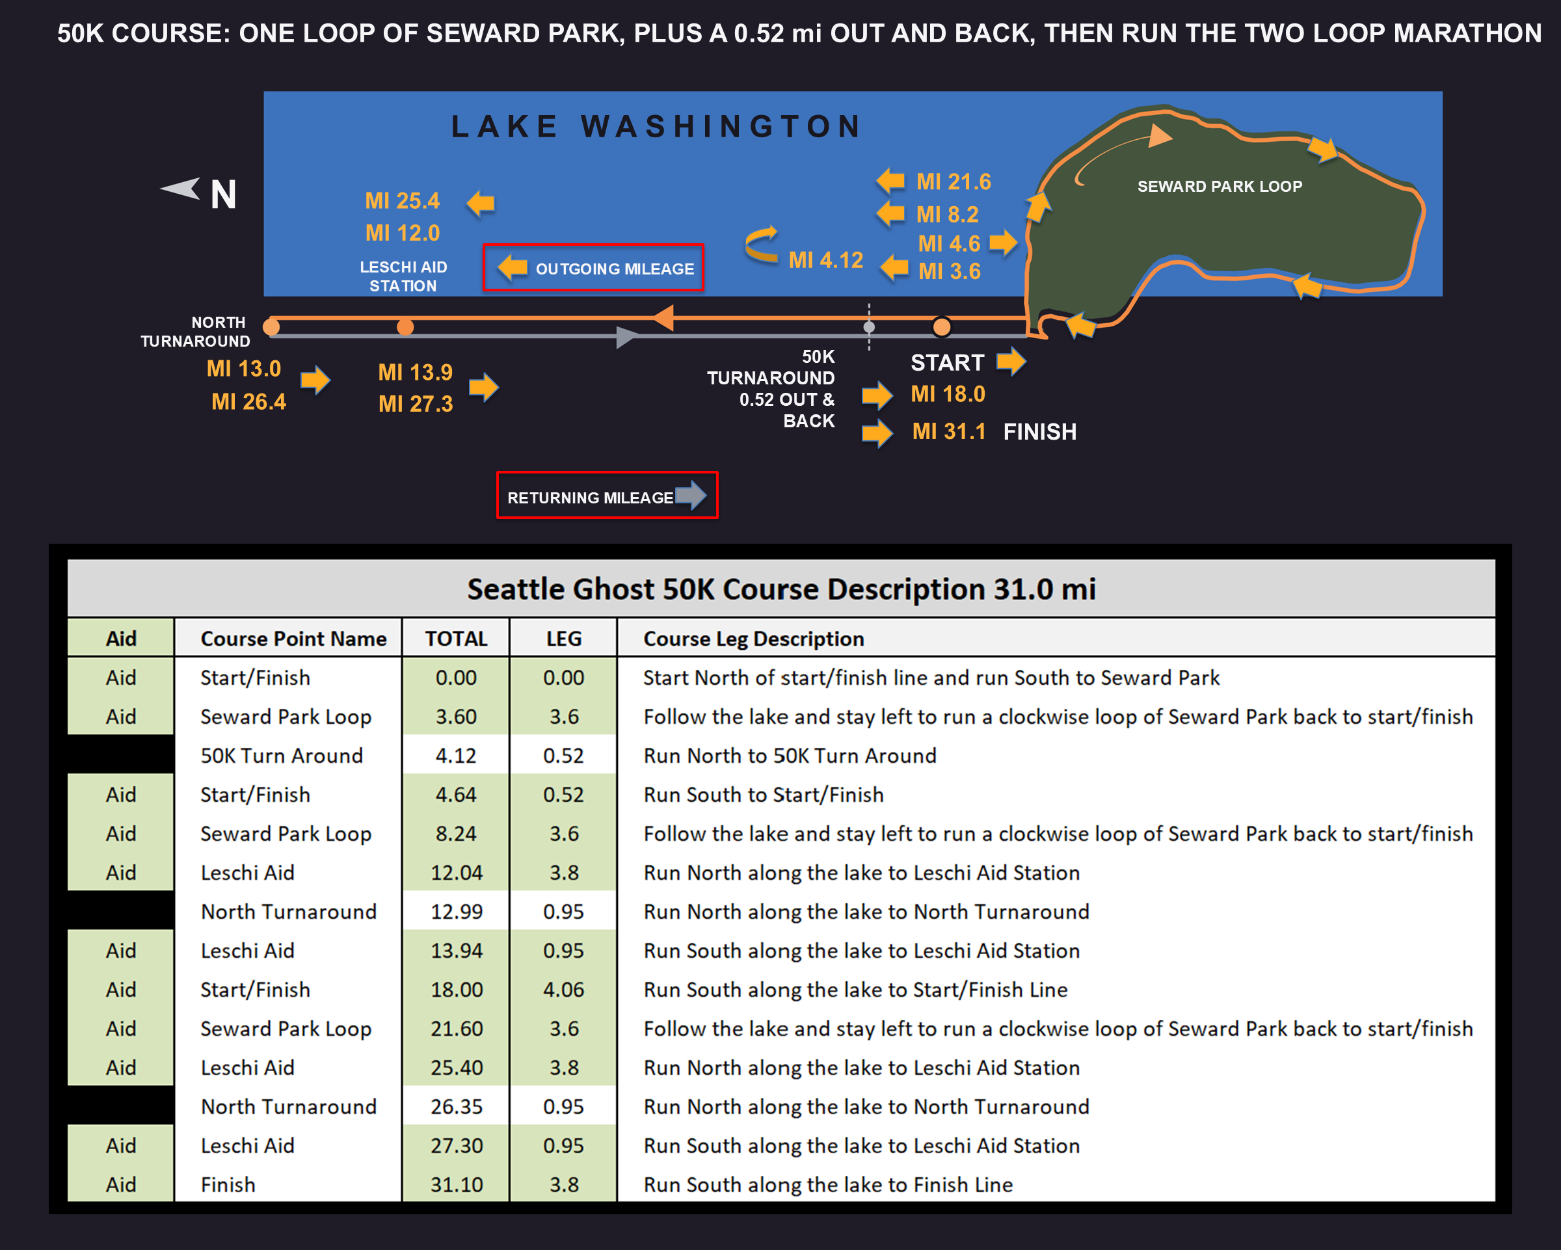Click the Lake Washington label
The width and height of the screenshot is (1561, 1250).
pos(656,127)
